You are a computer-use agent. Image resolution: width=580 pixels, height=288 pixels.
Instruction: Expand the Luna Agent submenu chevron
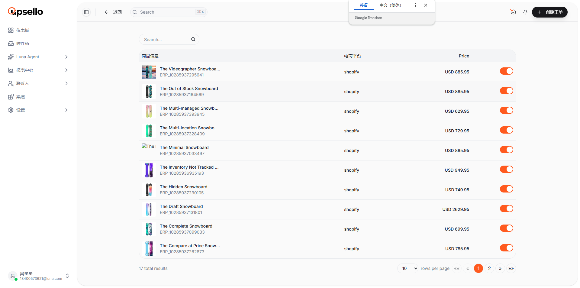[66, 57]
